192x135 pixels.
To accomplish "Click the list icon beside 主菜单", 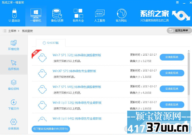I will point(5,31).
